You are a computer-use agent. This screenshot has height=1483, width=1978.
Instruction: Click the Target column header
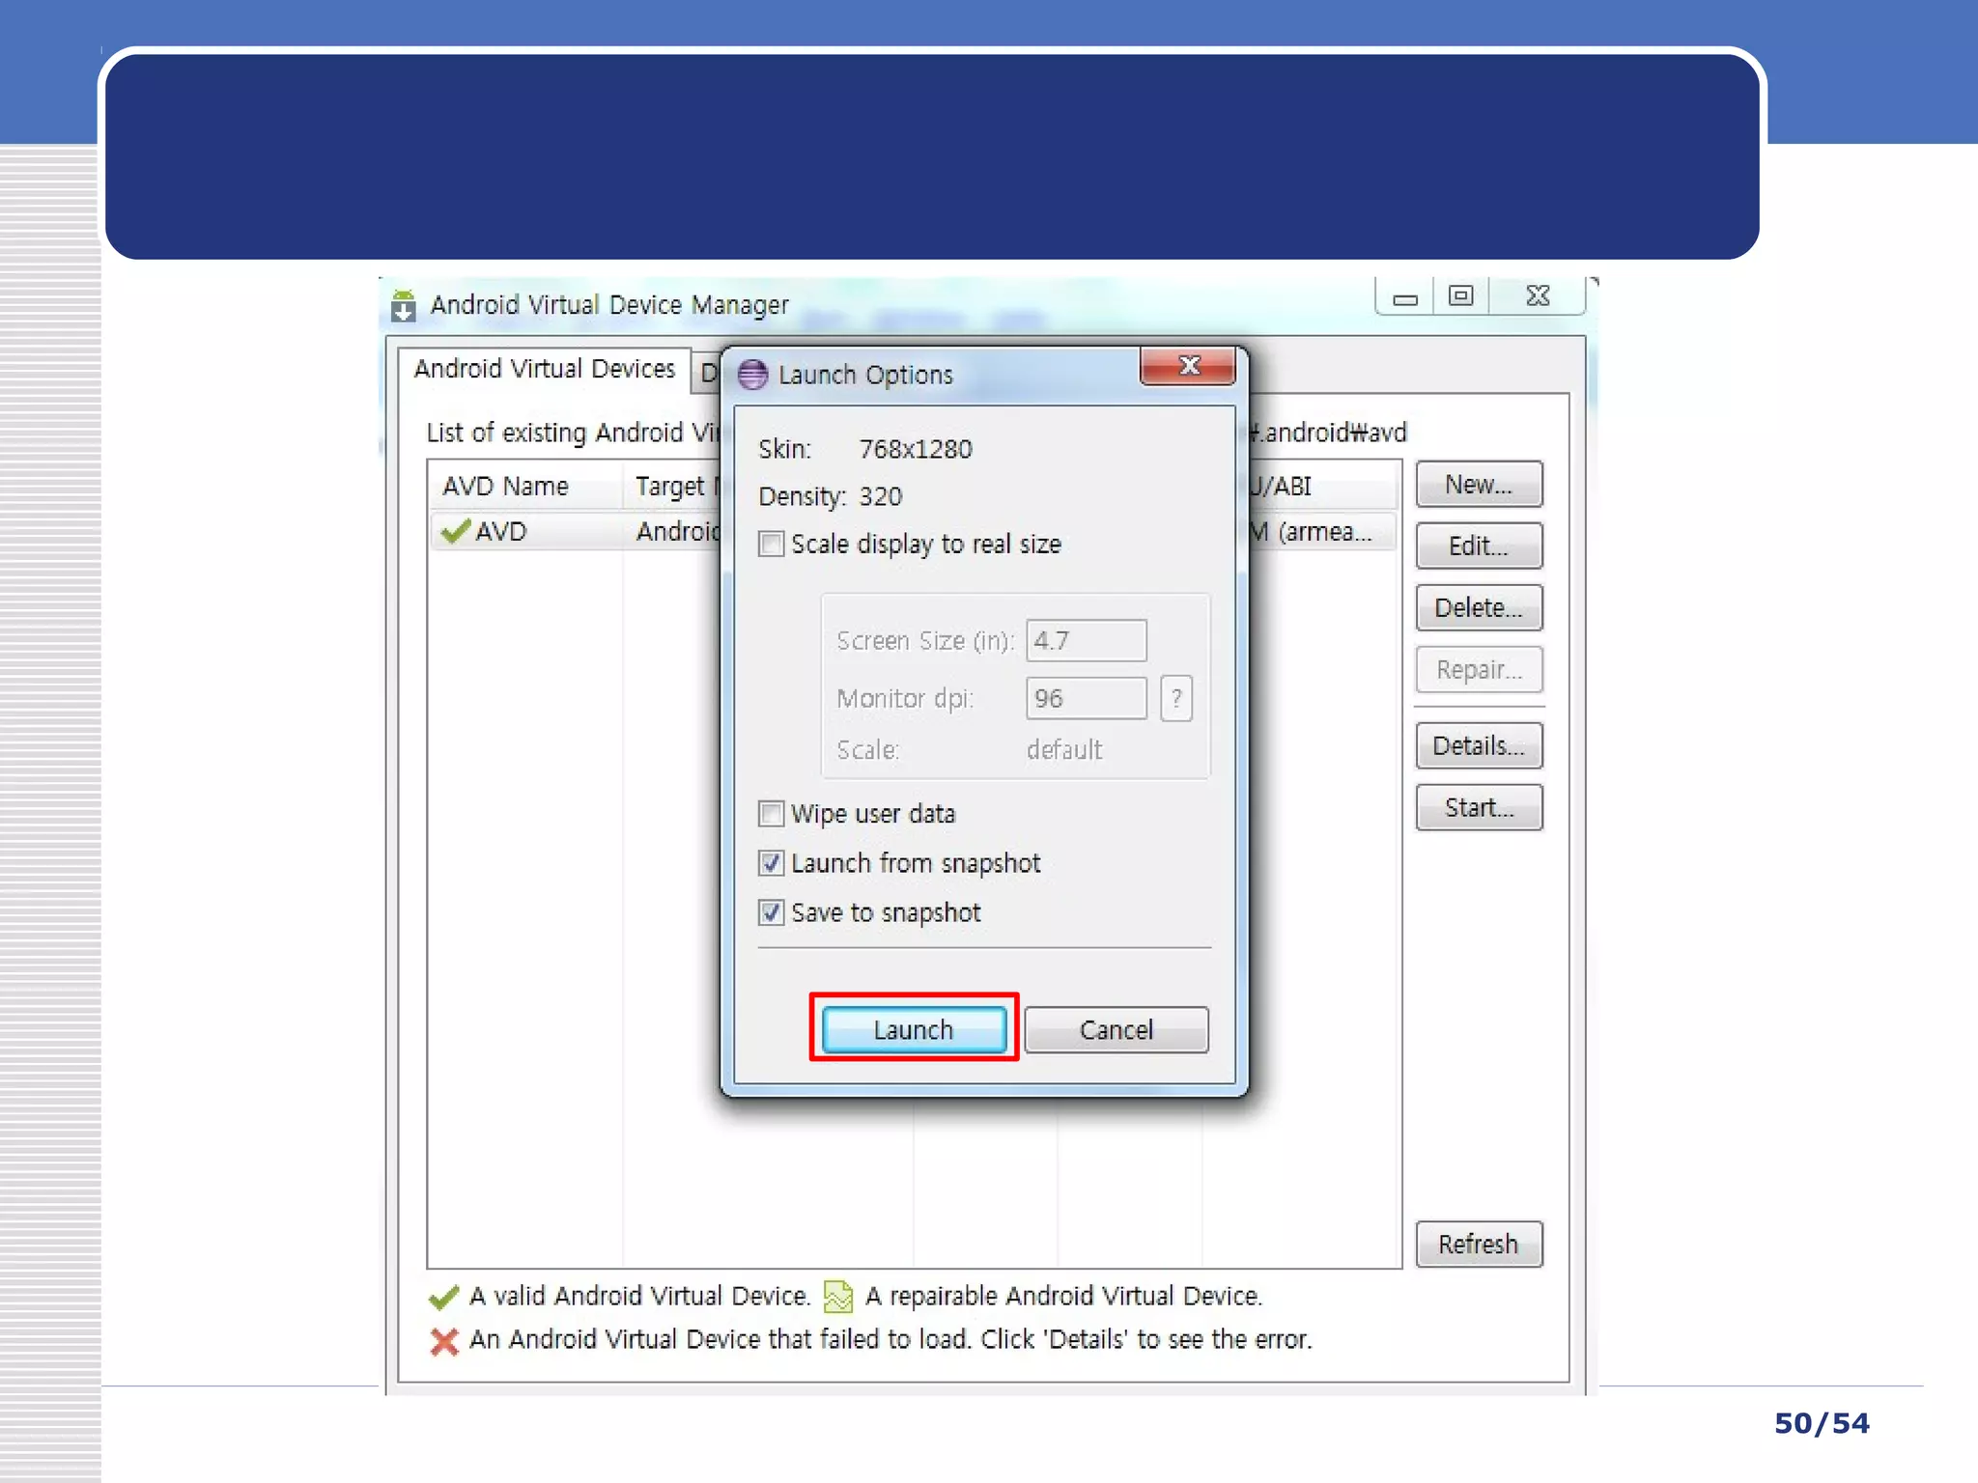click(x=673, y=486)
